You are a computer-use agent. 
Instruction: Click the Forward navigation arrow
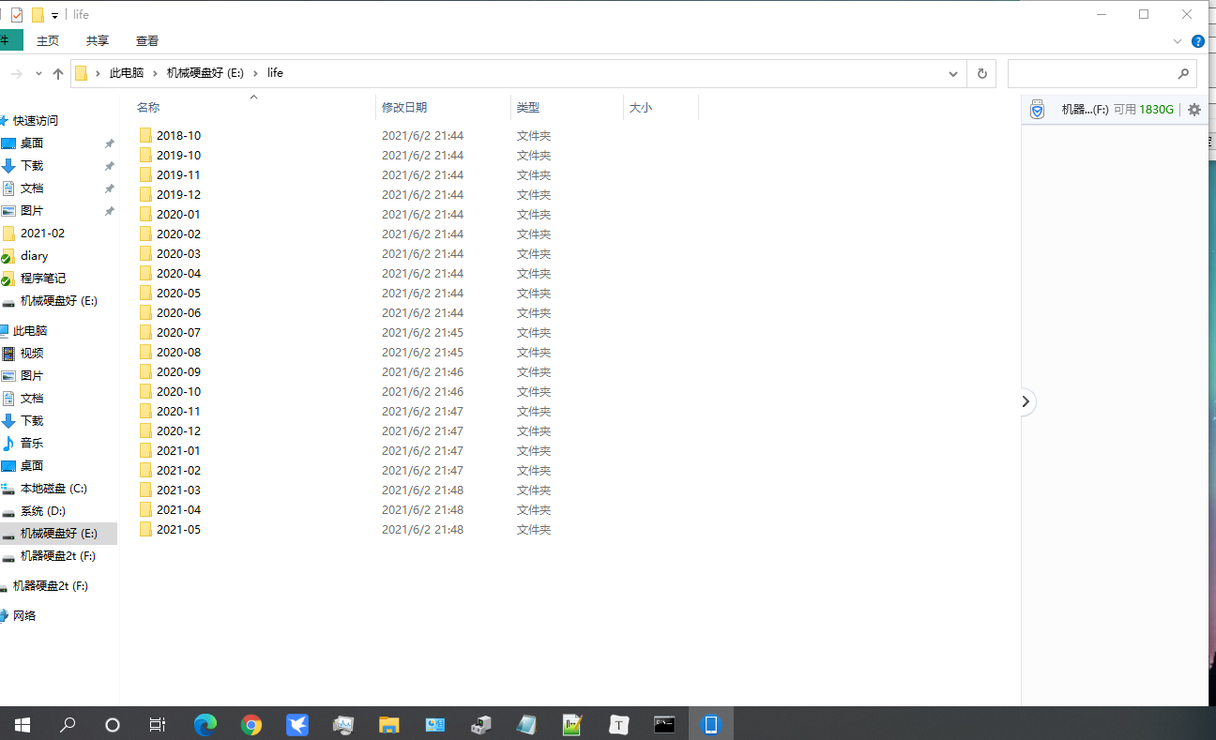(x=17, y=73)
